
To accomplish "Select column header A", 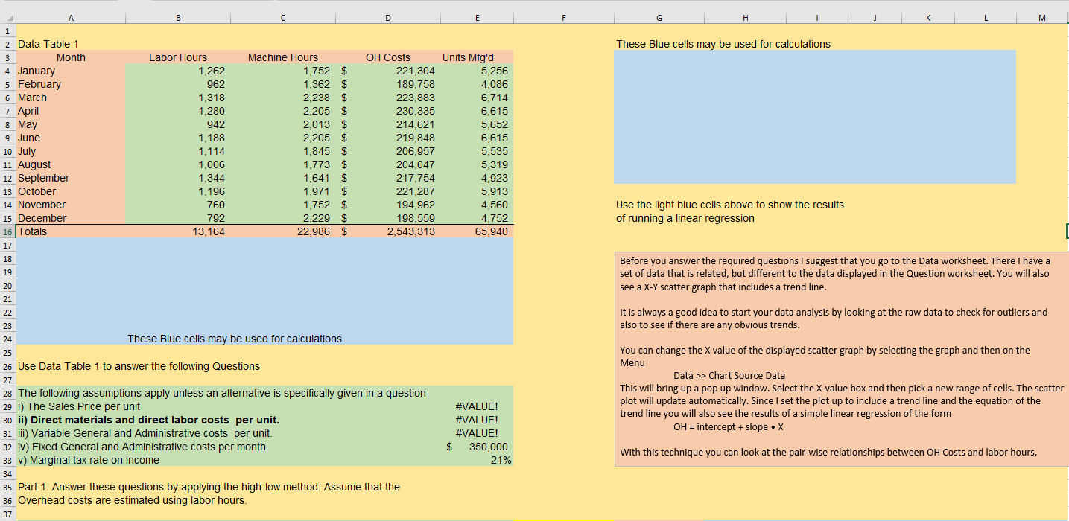I will pos(71,16).
